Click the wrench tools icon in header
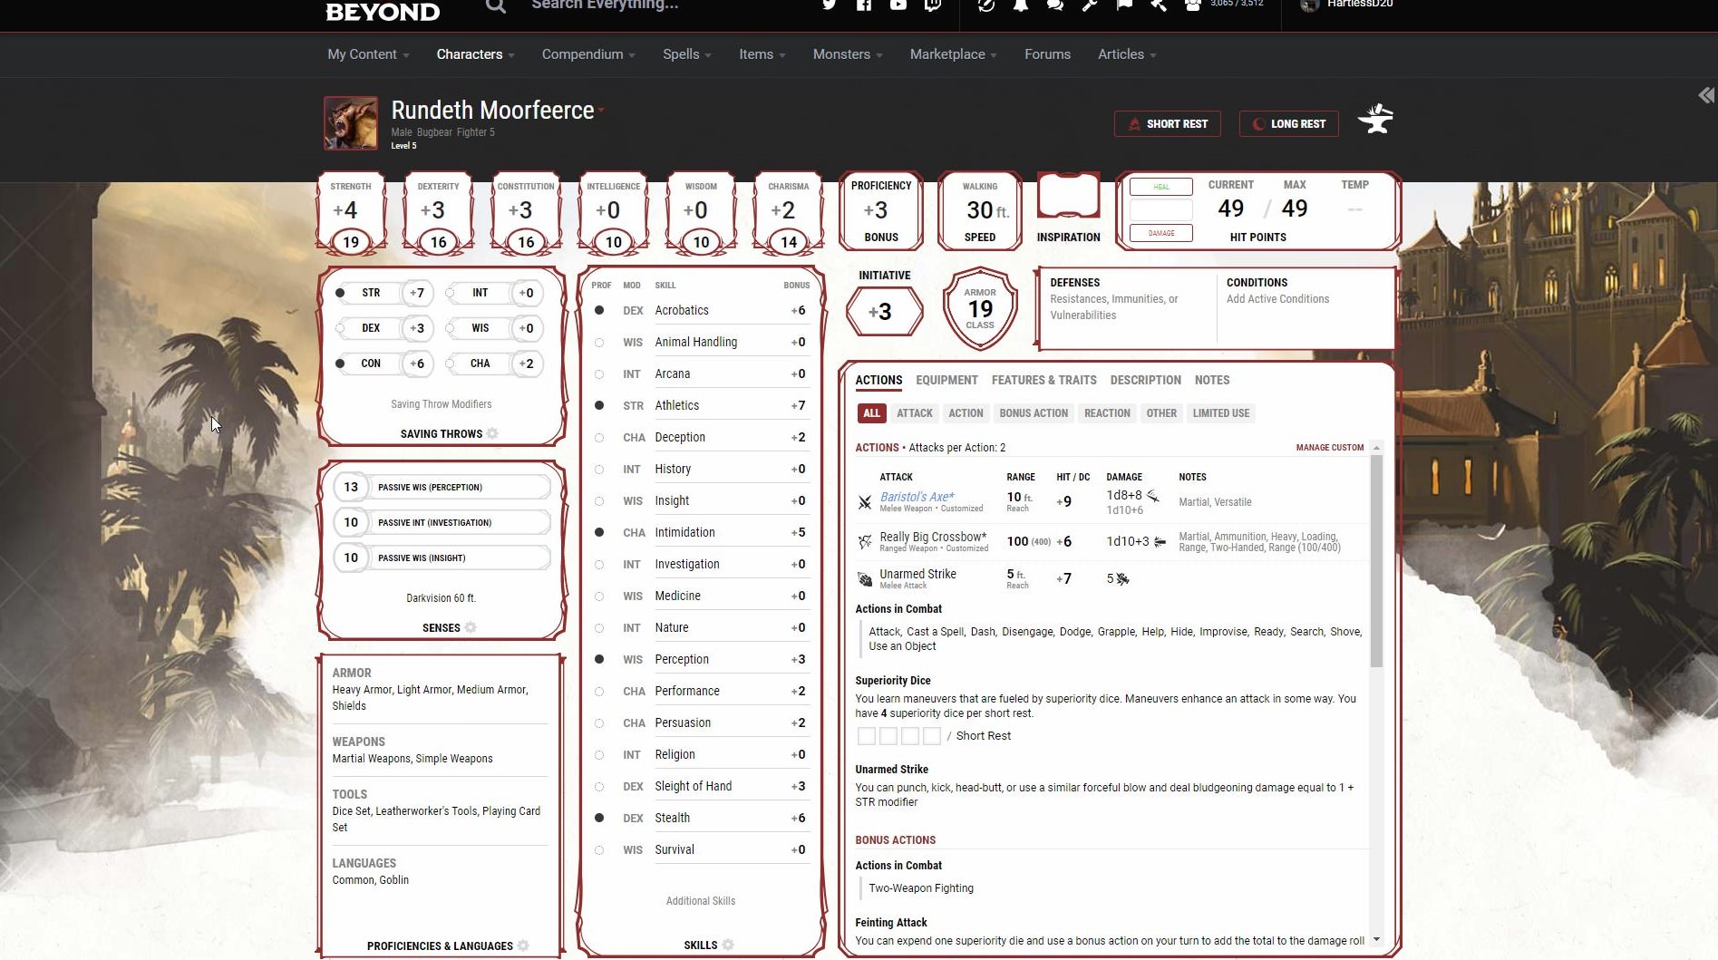The width and height of the screenshot is (1718, 960). pyautogui.click(x=1090, y=5)
